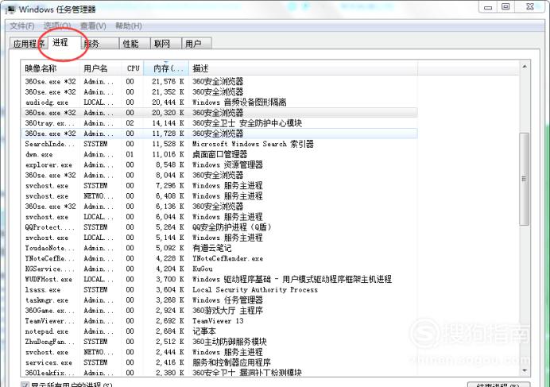Image resolution: width=550 pixels, height=387 pixels.
Task: Select the svchost.exe row using 7,296 K
Action: click(x=219, y=186)
